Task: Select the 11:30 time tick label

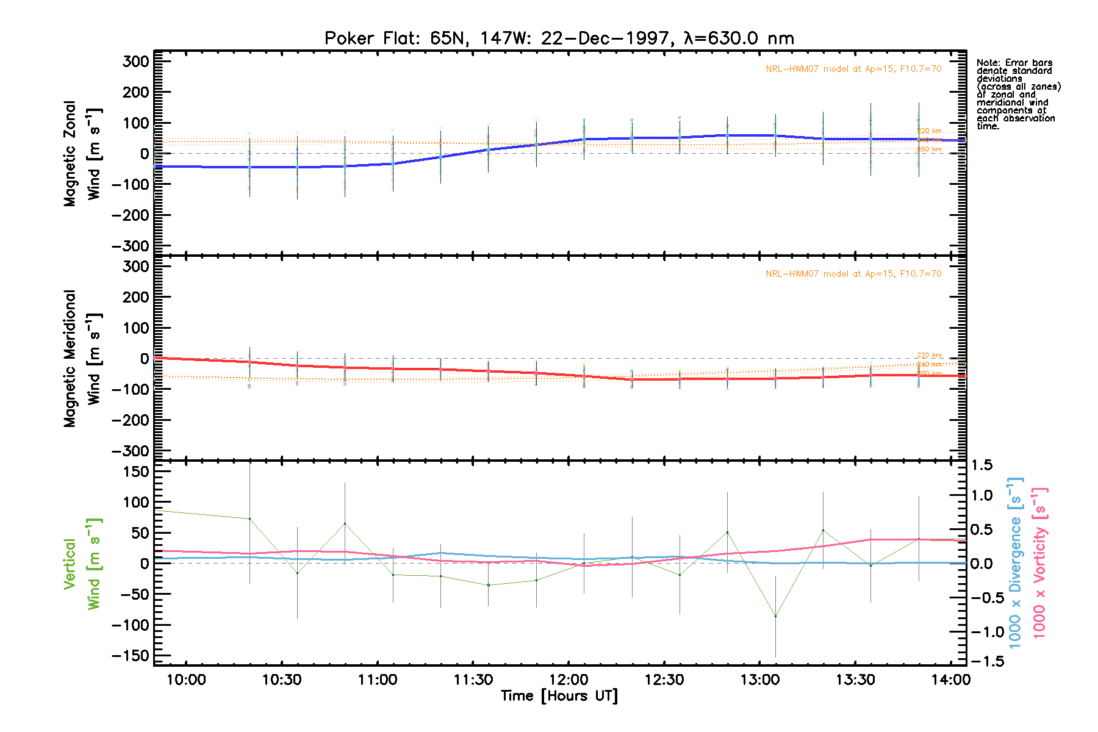Action: click(x=473, y=680)
